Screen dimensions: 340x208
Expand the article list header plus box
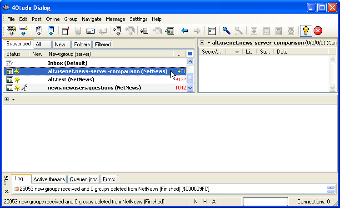(x=202, y=43)
